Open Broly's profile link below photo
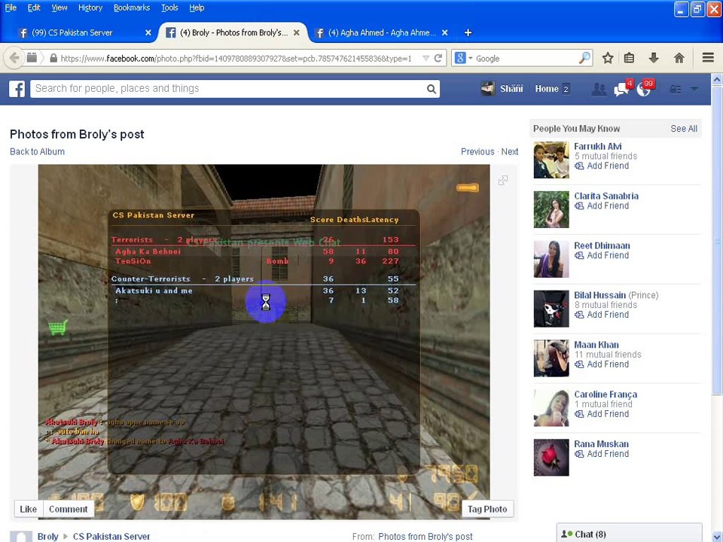The image size is (723, 542). [48, 537]
